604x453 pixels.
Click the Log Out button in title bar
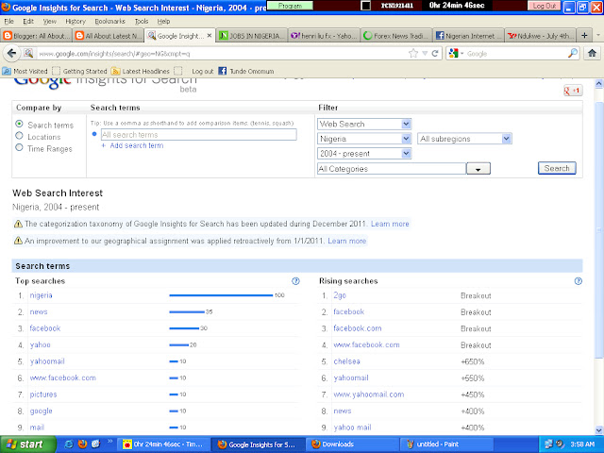click(x=545, y=6)
